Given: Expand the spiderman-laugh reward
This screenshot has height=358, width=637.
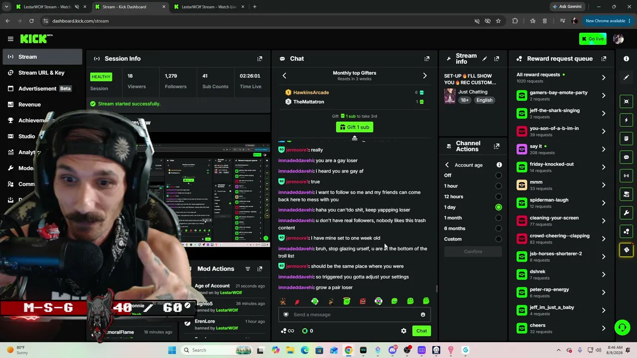Looking at the screenshot, I should [x=604, y=203].
